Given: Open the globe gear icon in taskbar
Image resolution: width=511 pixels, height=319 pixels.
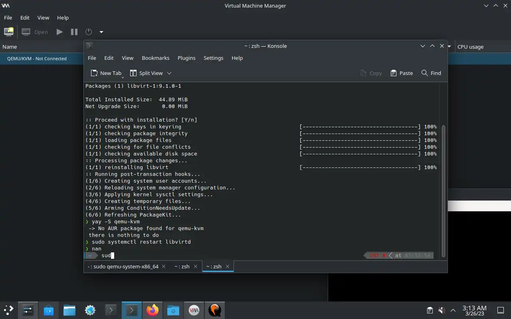Looking at the screenshot, I should click(90, 310).
